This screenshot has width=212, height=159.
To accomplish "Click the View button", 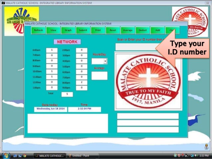I will pos(53,30).
